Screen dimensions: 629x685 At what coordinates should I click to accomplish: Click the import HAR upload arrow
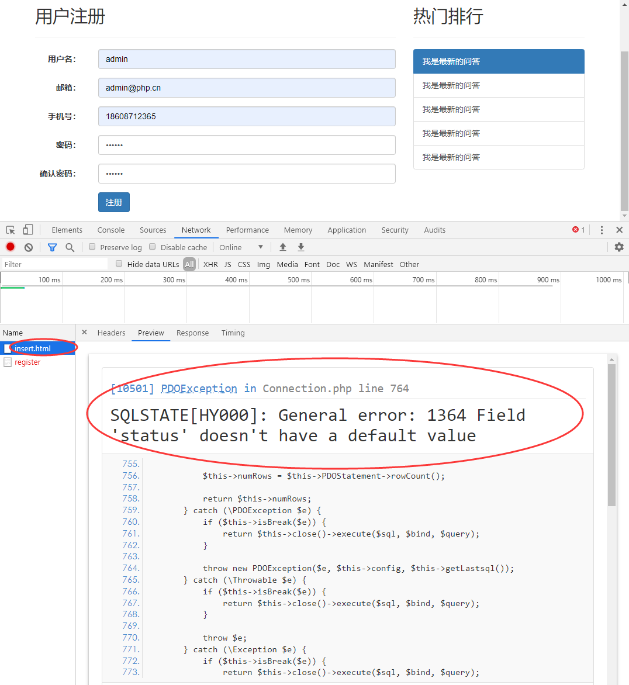pyautogui.click(x=283, y=247)
